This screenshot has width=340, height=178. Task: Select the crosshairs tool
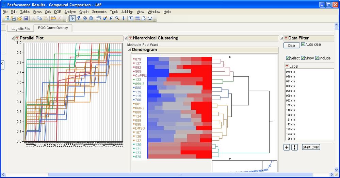tap(124, 18)
